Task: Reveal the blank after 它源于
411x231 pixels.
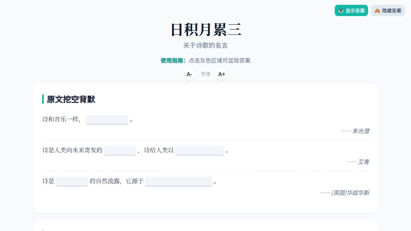Action: (x=179, y=182)
